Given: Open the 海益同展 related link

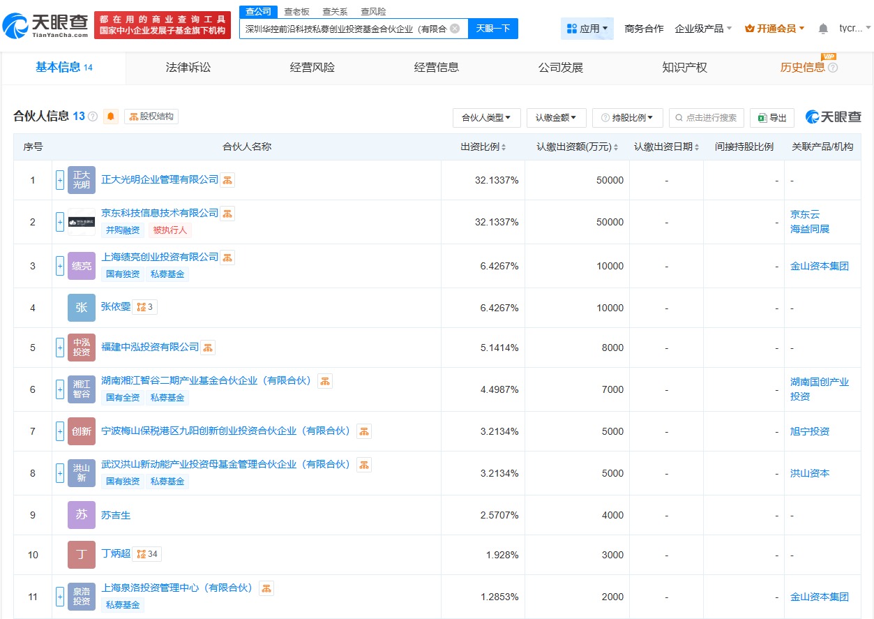Looking at the screenshot, I should coord(810,229).
